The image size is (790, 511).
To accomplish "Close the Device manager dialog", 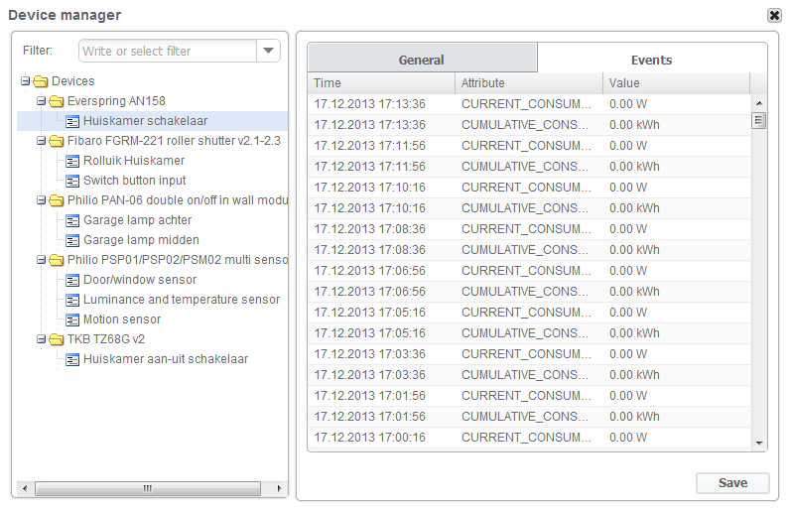I will click(x=774, y=15).
